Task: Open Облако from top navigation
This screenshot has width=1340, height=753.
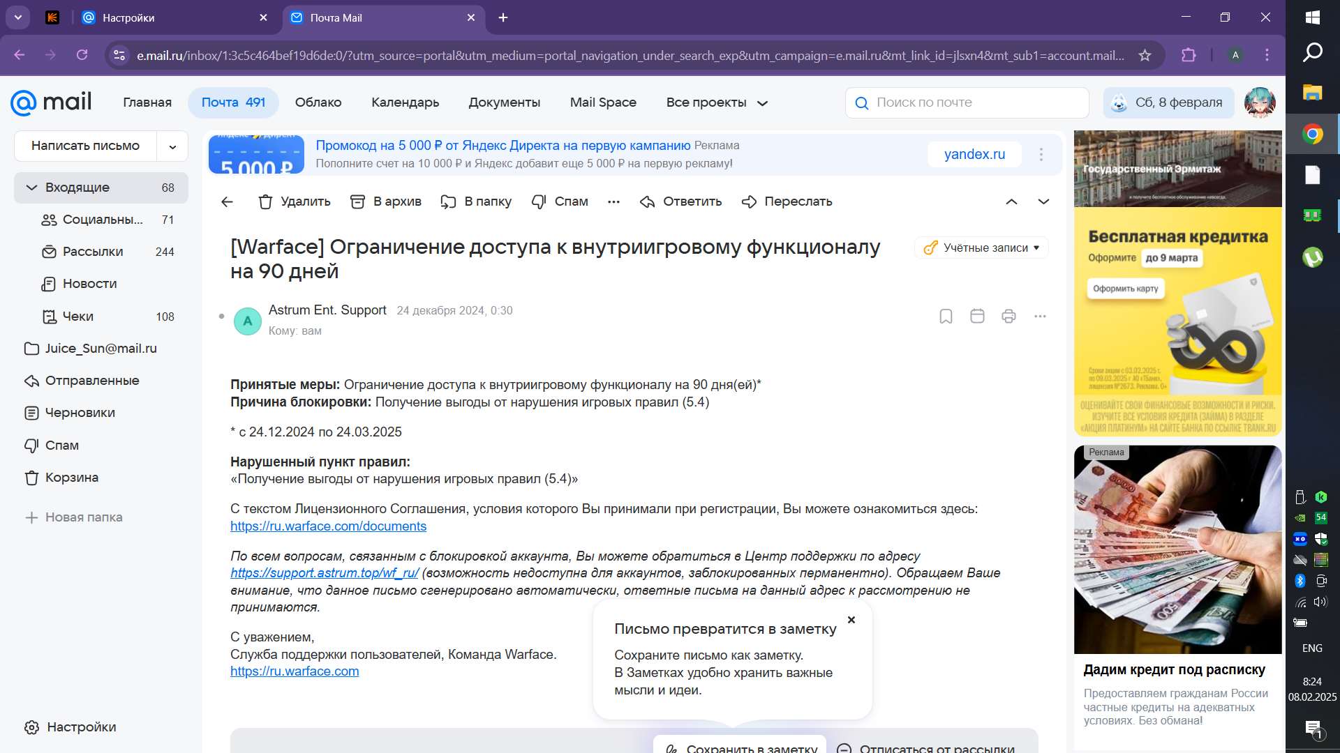Action: [x=318, y=102]
